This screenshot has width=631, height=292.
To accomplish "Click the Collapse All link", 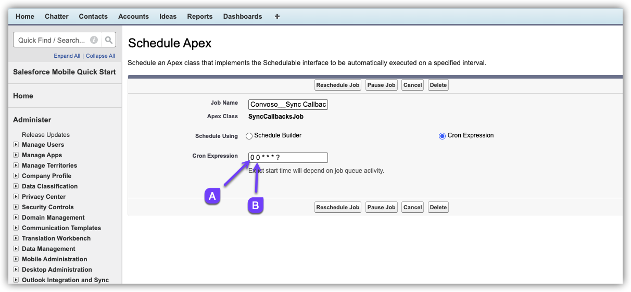I will 100,56.
